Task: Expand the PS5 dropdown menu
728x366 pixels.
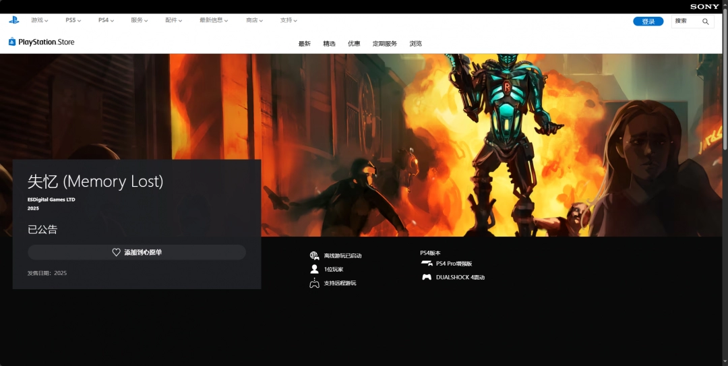Action: [x=73, y=20]
